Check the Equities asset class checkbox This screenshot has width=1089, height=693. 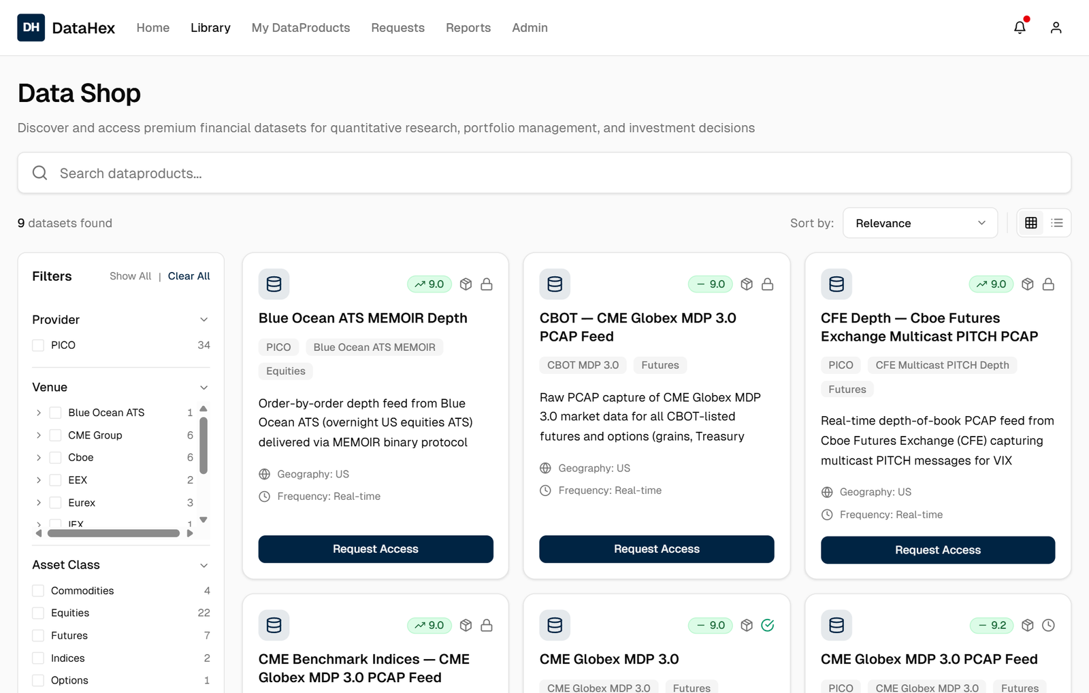[x=38, y=613]
